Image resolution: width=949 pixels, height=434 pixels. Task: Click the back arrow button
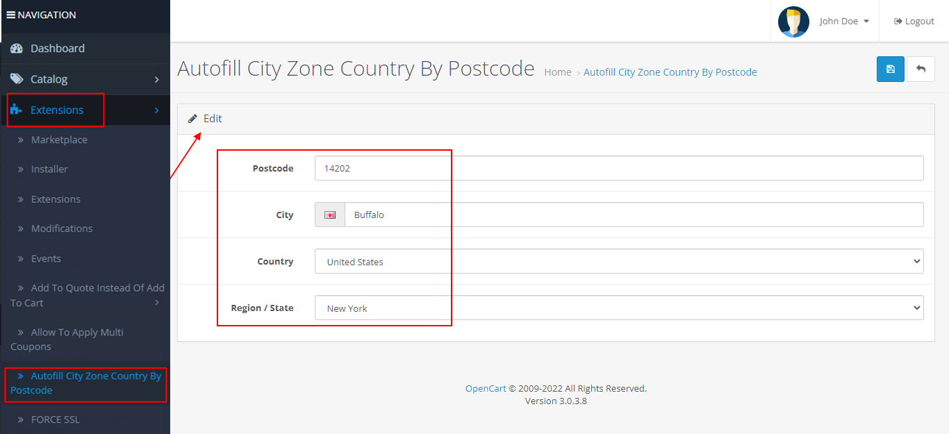pos(921,69)
